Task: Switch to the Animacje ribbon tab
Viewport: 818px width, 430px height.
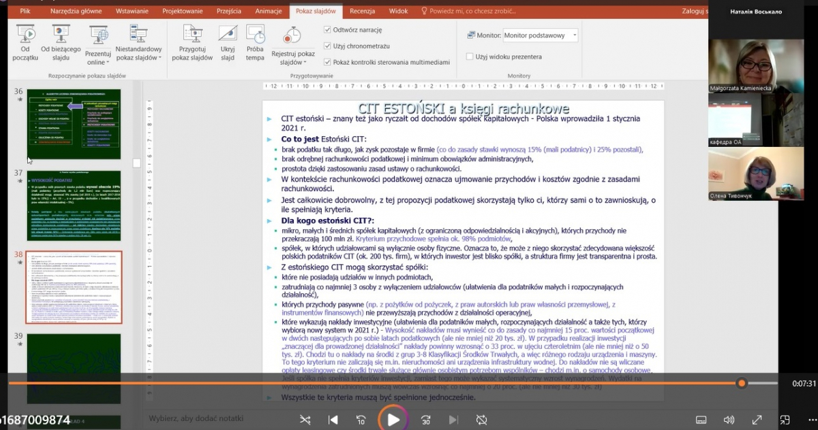Action: pos(267,11)
